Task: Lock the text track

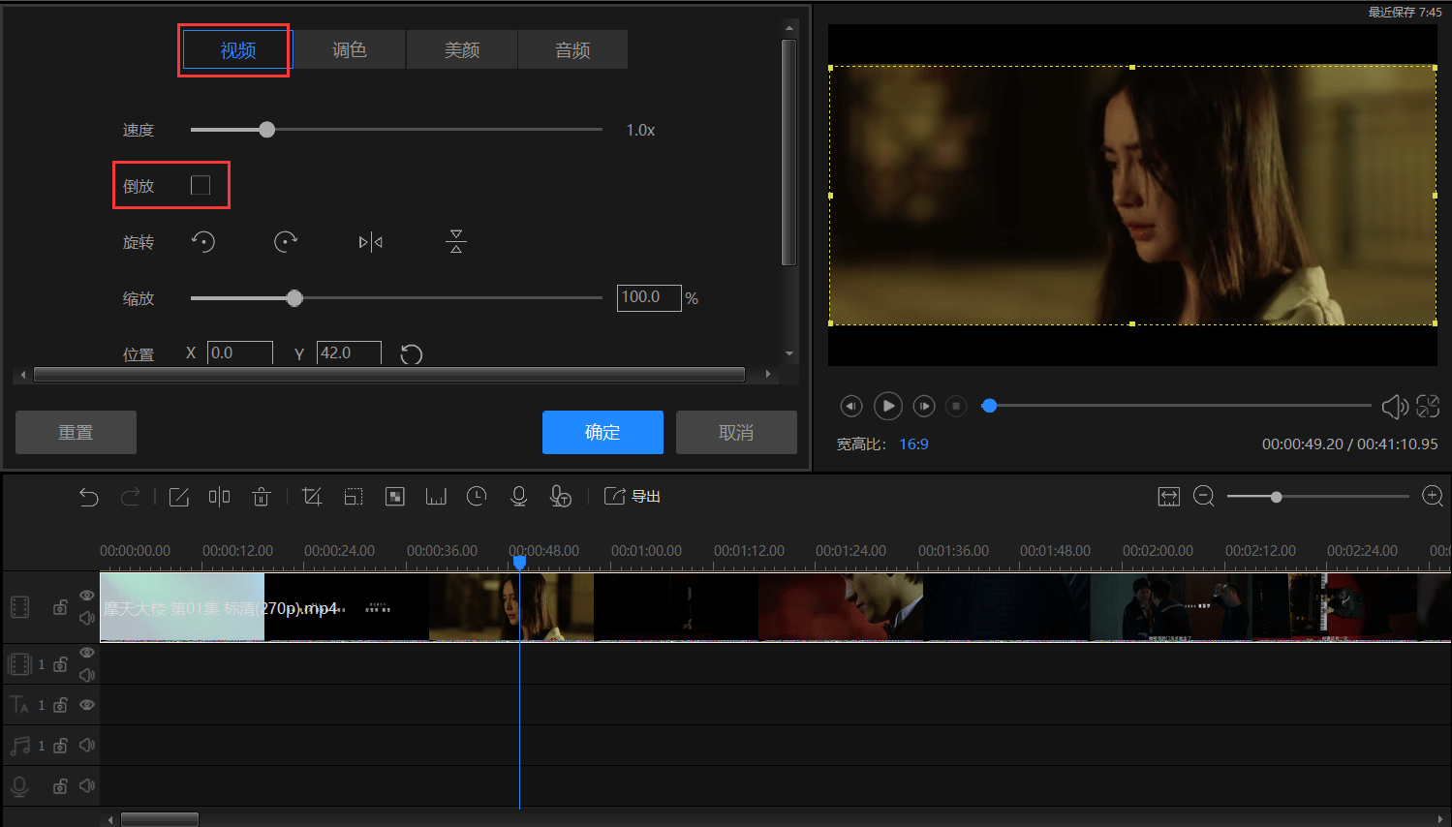Action: [60, 705]
